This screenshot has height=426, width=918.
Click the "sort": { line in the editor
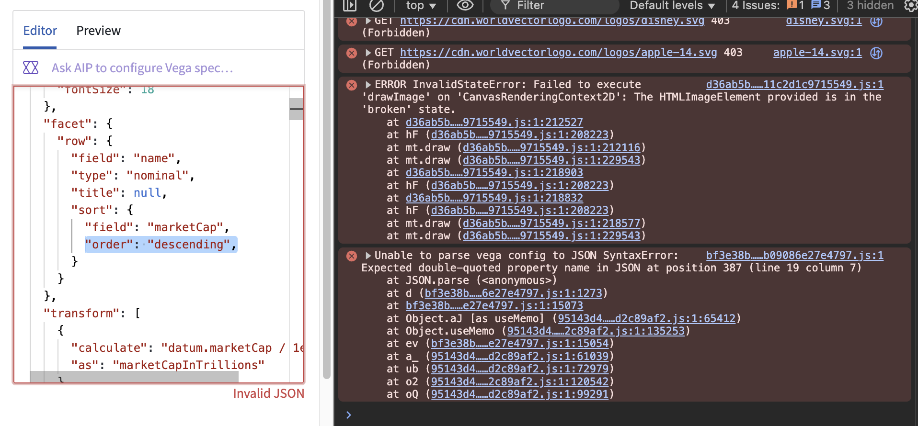tap(102, 210)
